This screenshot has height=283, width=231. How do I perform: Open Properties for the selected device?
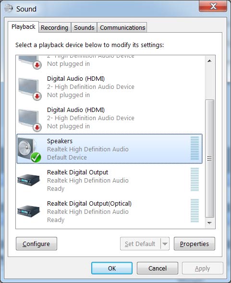coord(195,244)
